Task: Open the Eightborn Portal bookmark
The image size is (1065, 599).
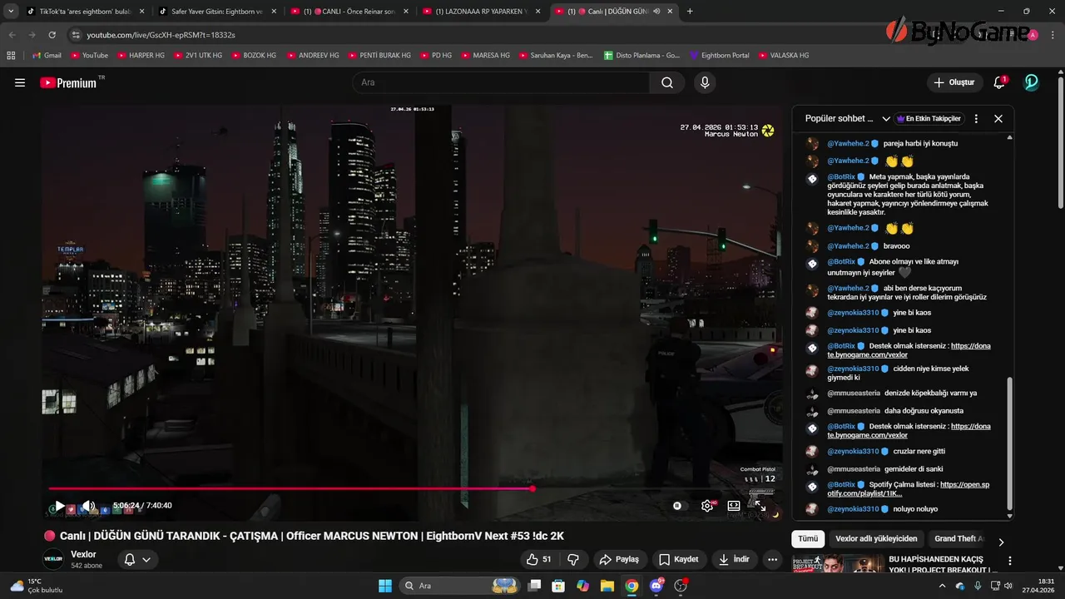Action: 720,55
